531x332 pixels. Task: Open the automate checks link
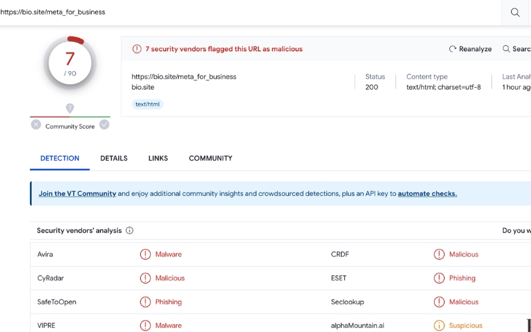coord(427,194)
